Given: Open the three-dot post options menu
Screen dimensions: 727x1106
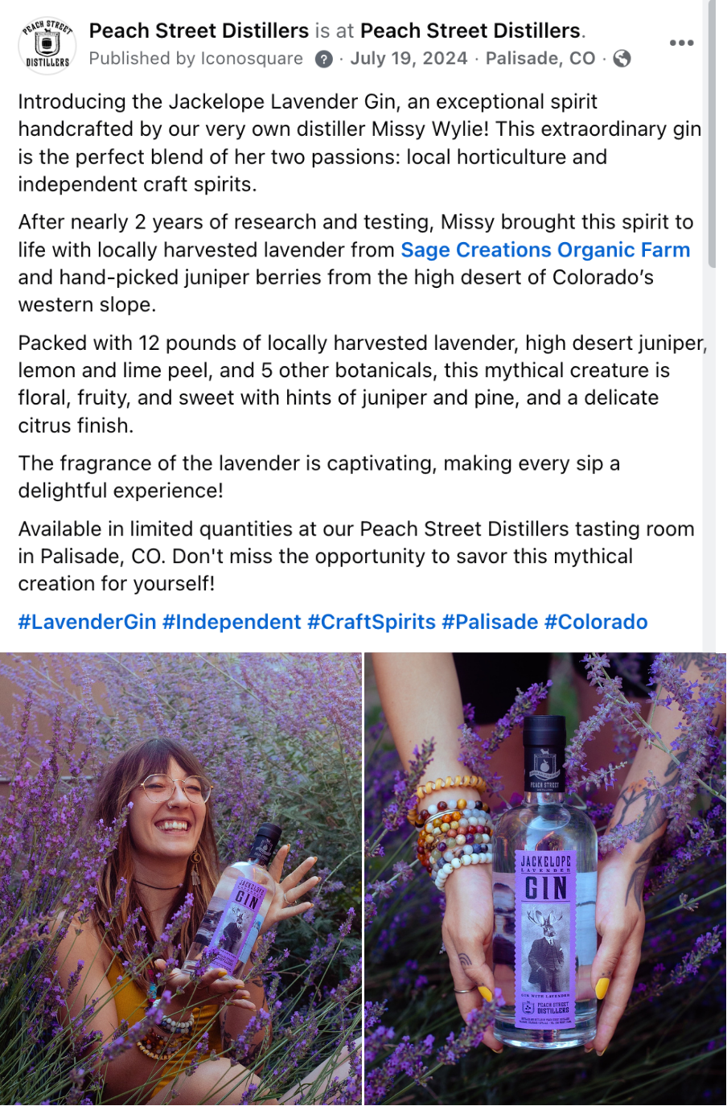Looking at the screenshot, I should [x=681, y=43].
